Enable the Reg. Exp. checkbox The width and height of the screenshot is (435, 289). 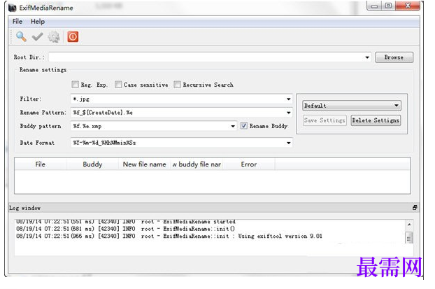tap(76, 85)
